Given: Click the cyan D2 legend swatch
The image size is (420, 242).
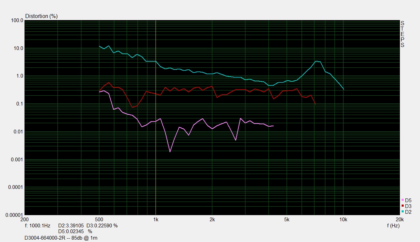Looking at the screenshot, I should 403,212.
